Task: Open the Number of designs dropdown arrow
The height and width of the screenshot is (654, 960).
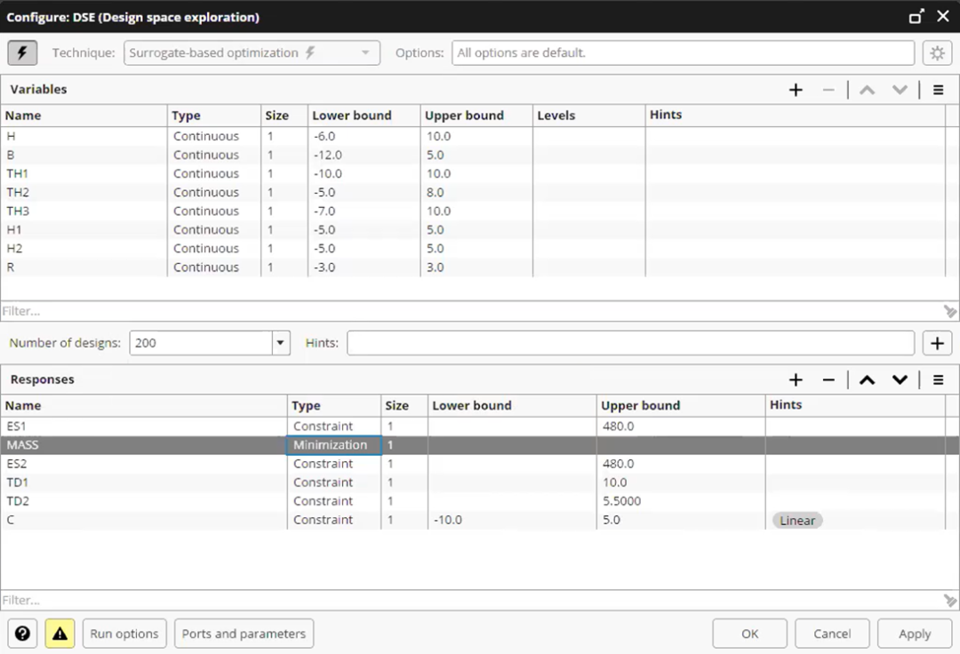Action: click(x=280, y=343)
